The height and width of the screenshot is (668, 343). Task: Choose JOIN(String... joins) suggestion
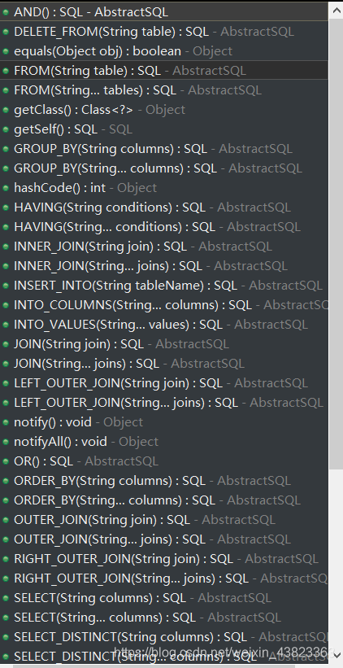[164, 364]
